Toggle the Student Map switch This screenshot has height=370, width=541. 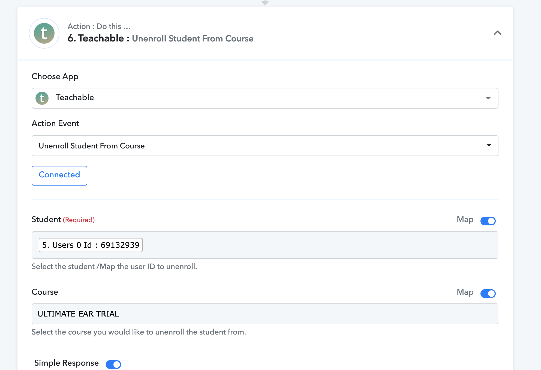pos(488,221)
